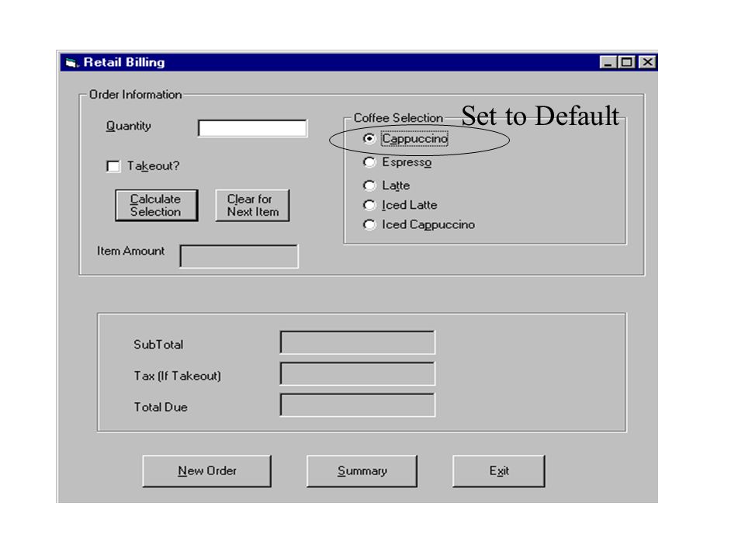
Task: Maximize the Retail Billing window
Action: (x=627, y=62)
